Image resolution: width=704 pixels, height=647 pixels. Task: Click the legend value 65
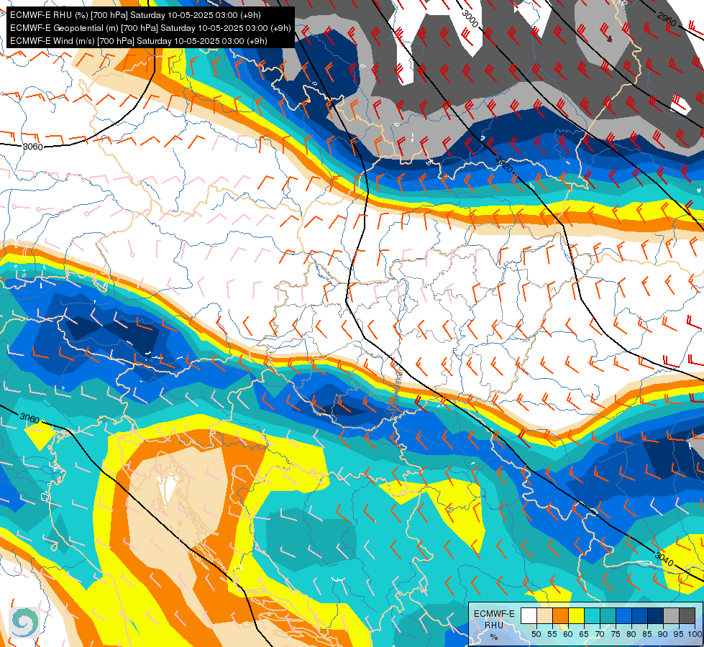coord(584,634)
